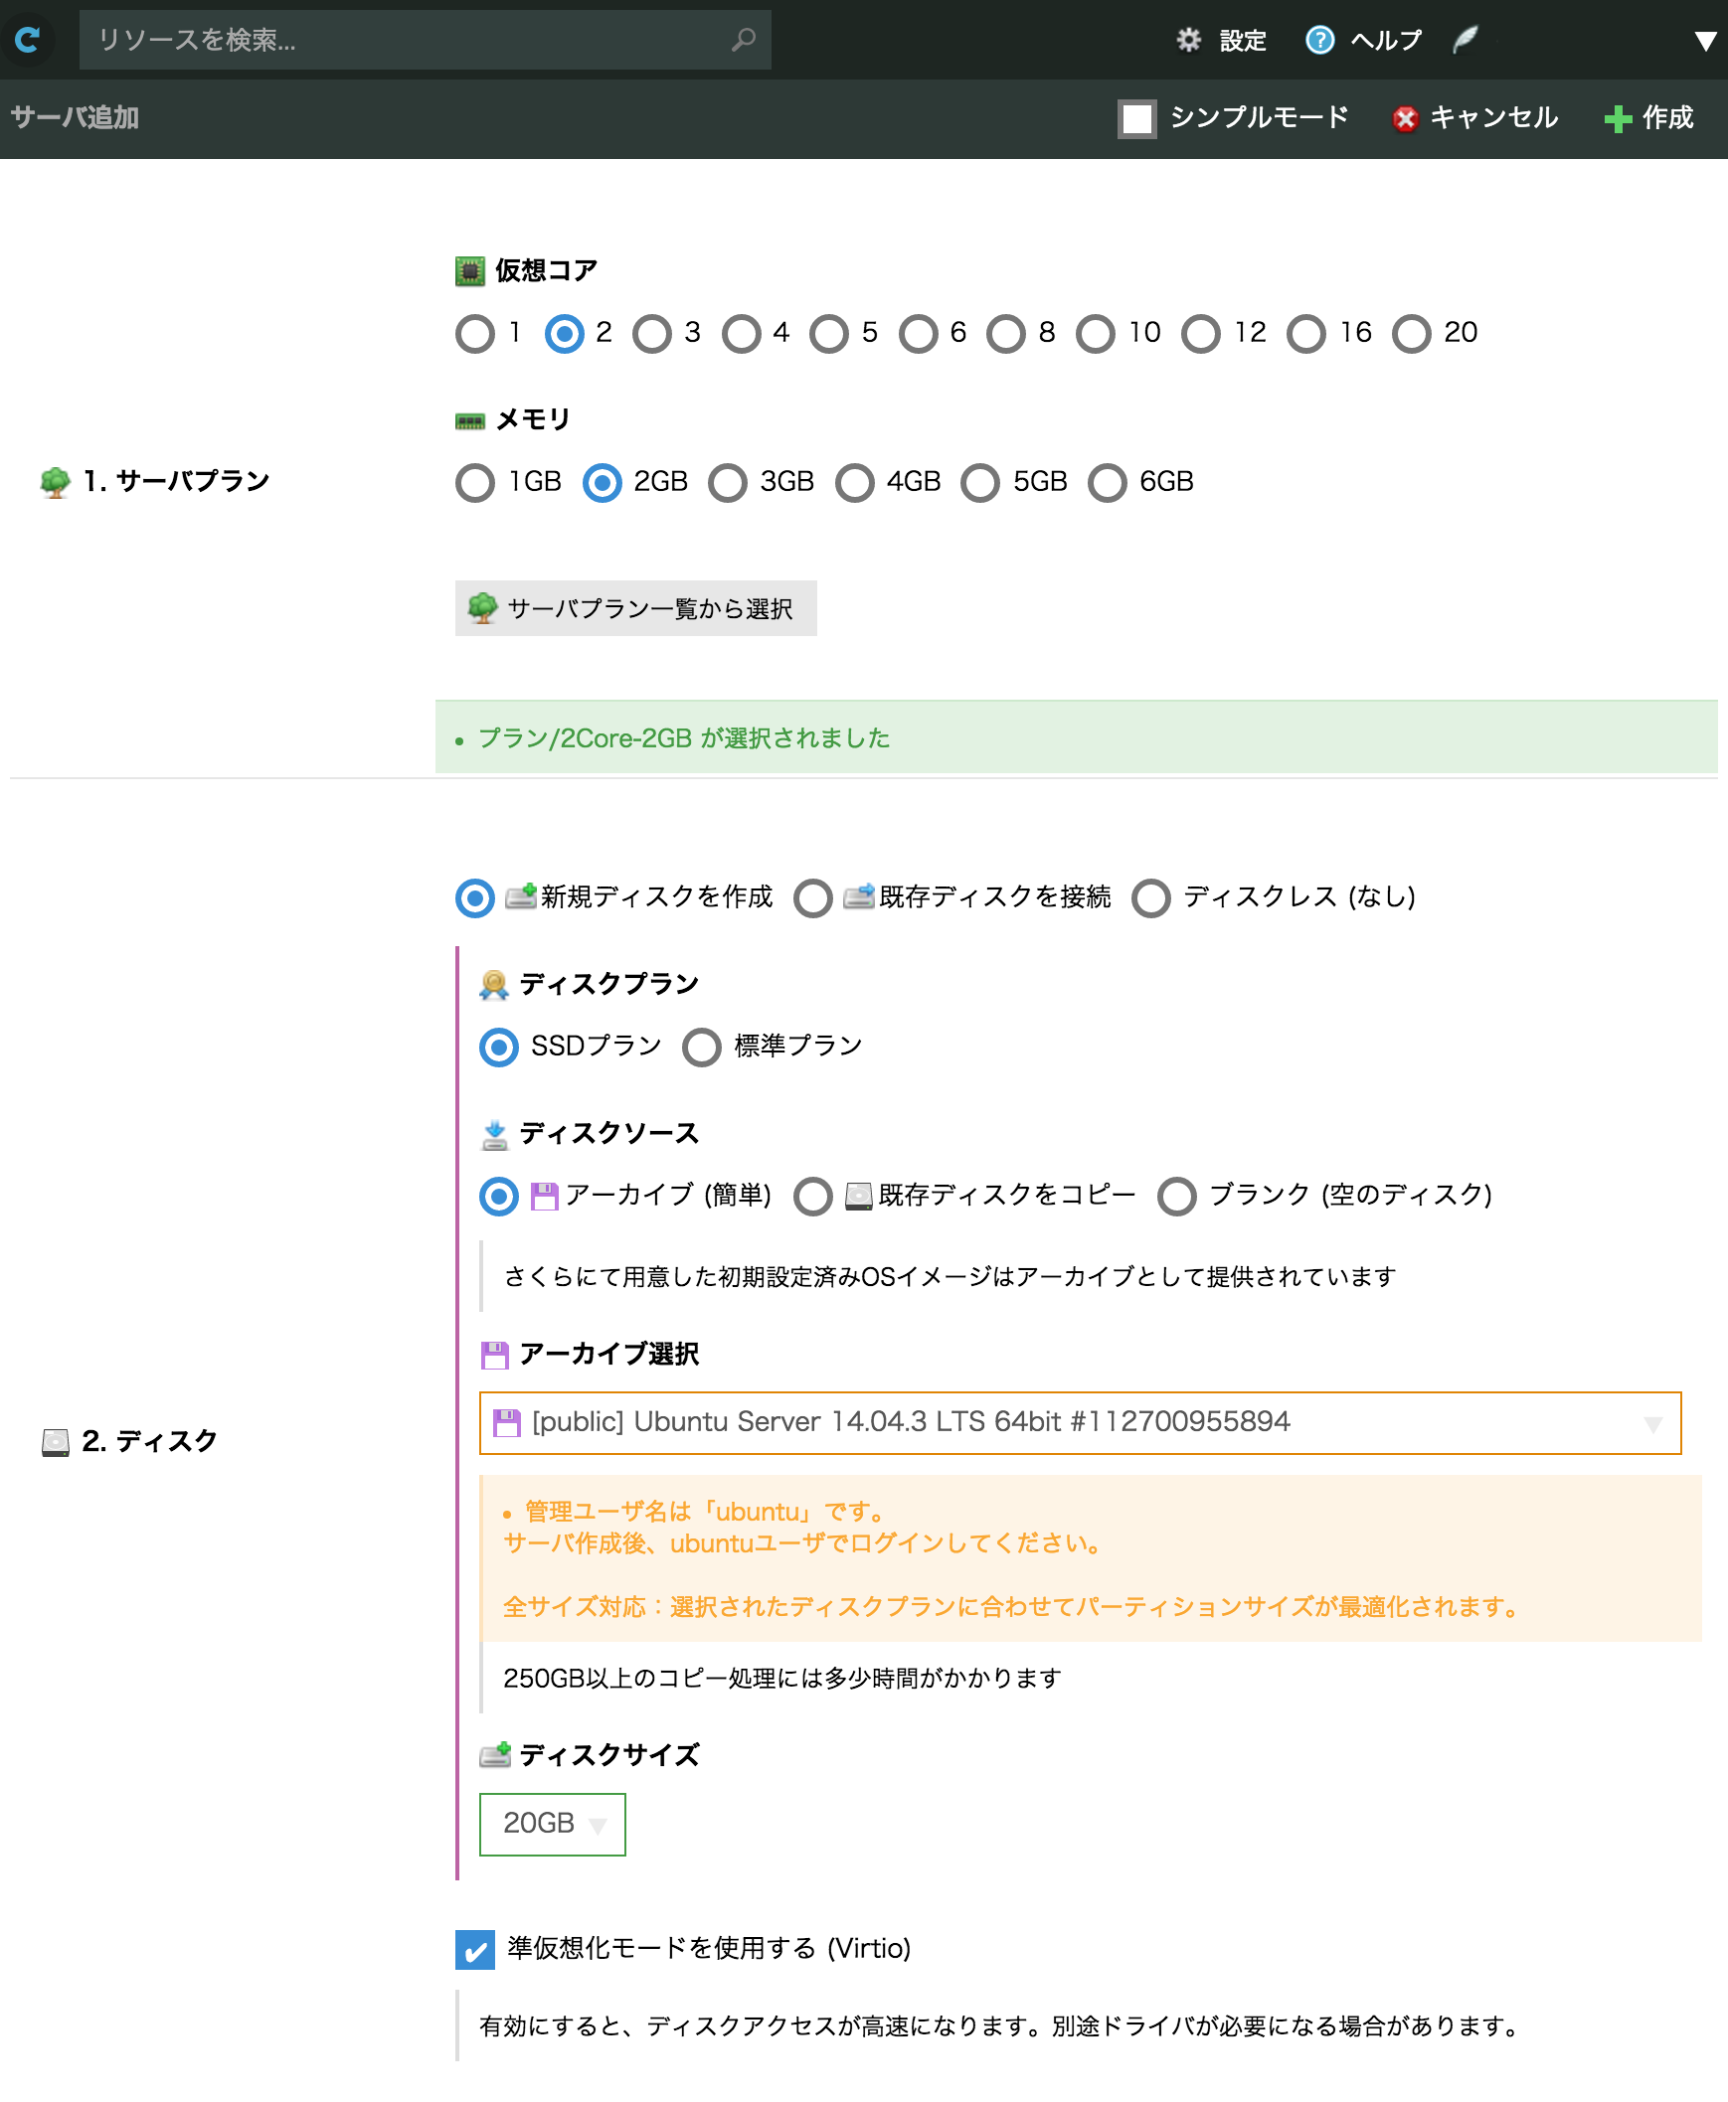Click the Cancel button label
Image resolution: width=1728 pixels, height=2102 pixels.
[x=1493, y=118]
